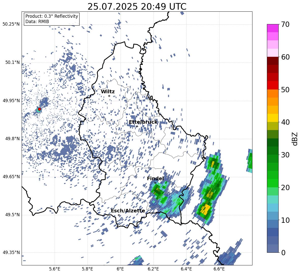Image resolution: width=301 pixels, height=274 pixels.
Task: Click the latitude label 49.35°N
Action: tap(11, 252)
